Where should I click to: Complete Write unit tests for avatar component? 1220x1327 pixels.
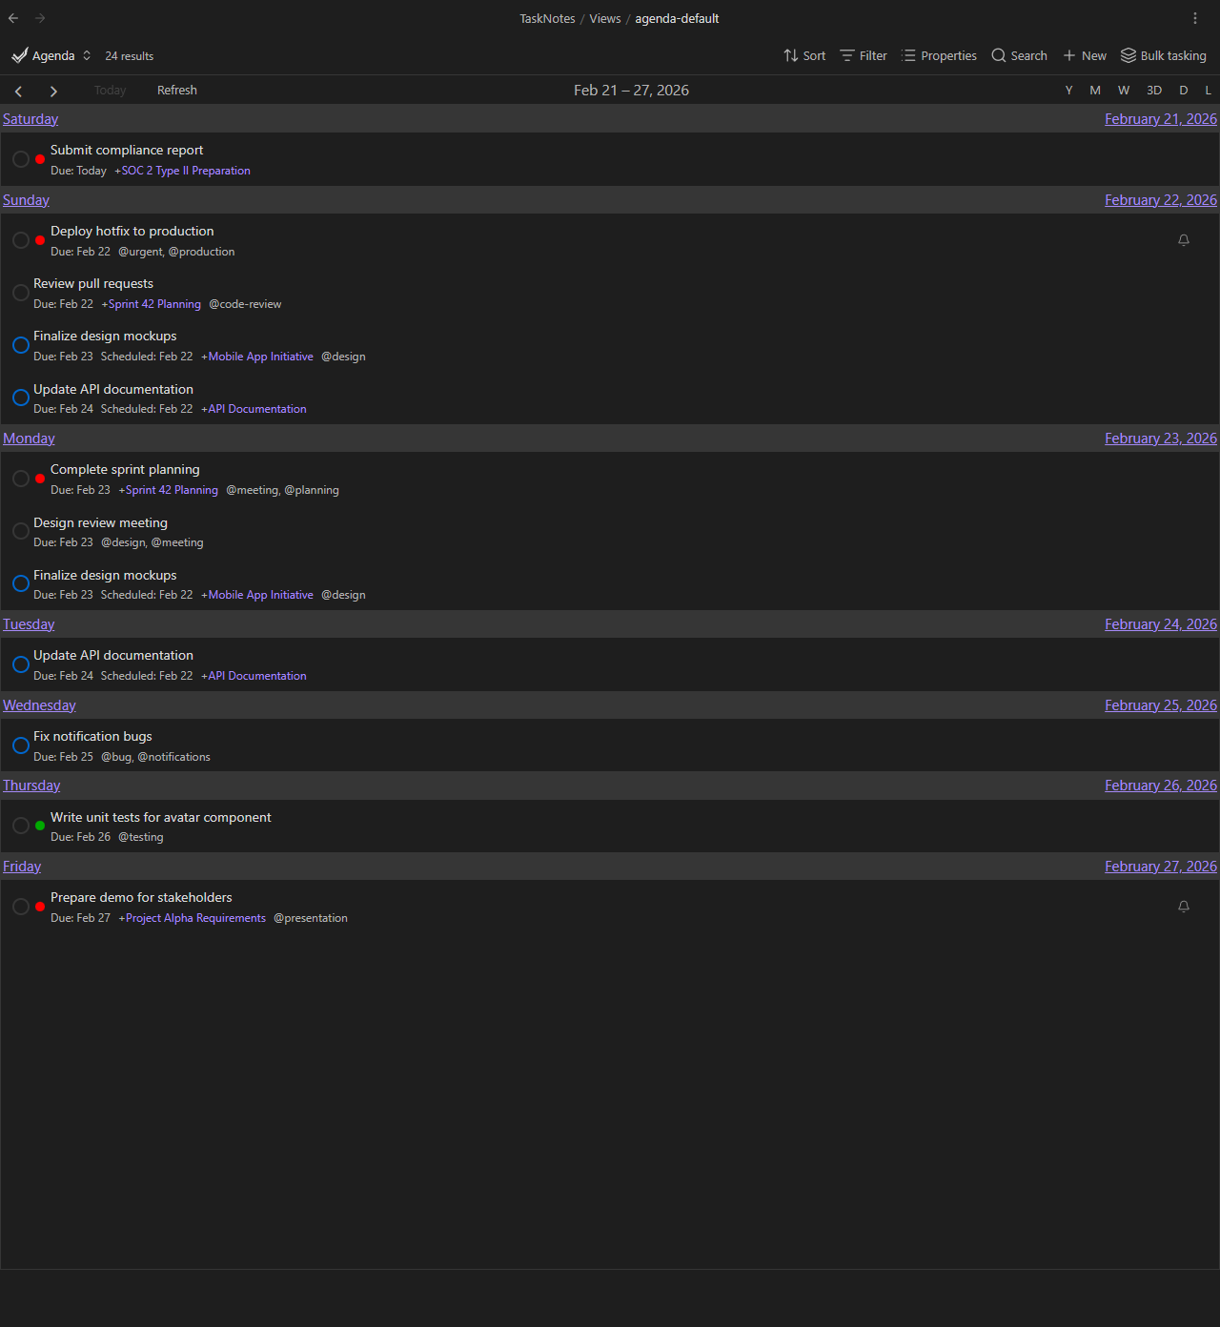tap(20, 826)
